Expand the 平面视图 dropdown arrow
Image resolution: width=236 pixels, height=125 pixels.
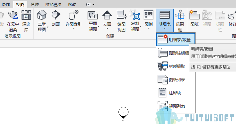99,26
